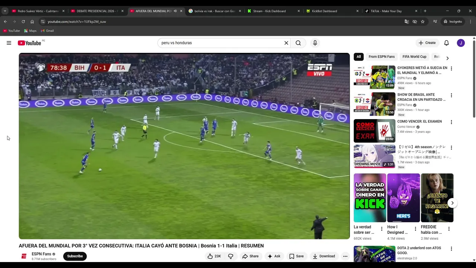Open third-party cookies blocked eye icon
Image resolution: width=476 pixels, height=268 pixels.
(x=415, y=22)
